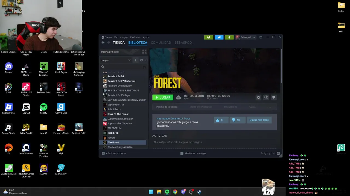Click Windows Start button on taskbar
350x196 pixels.
pos(151,192)
